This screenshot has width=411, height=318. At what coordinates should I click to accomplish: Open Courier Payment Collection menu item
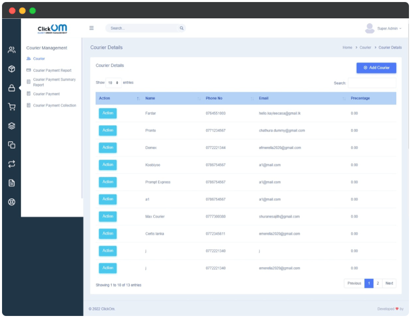click(x=54, y=105)
